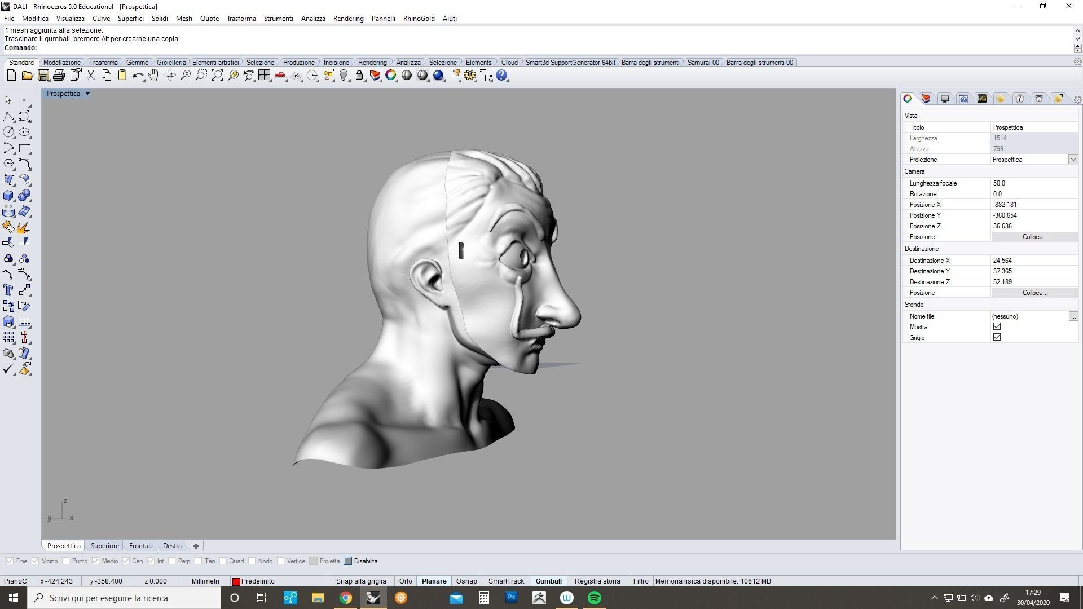The height and width of the screenshot is (609, 1083).
Task: Toggle the Fine osnap checkbox
Action: 10,561
